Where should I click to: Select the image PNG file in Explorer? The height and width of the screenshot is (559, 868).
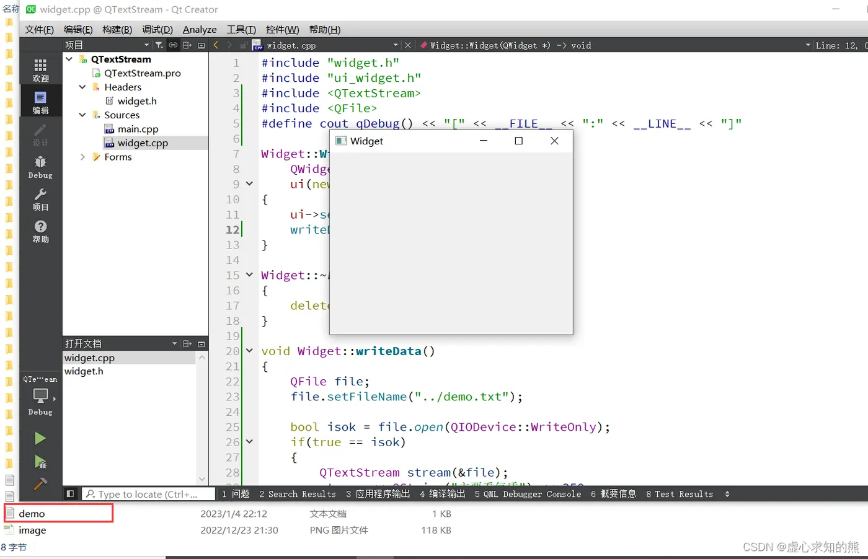[32, 530]
